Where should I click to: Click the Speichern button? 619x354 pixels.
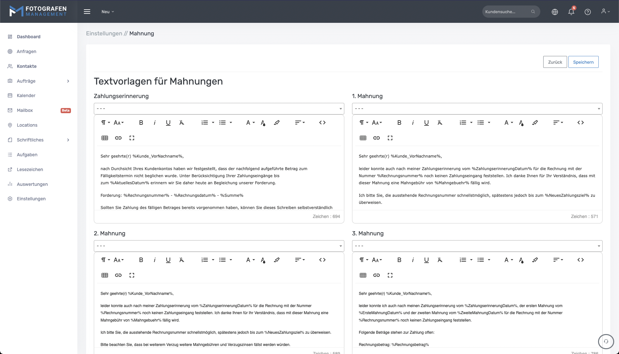click(583, 62)
